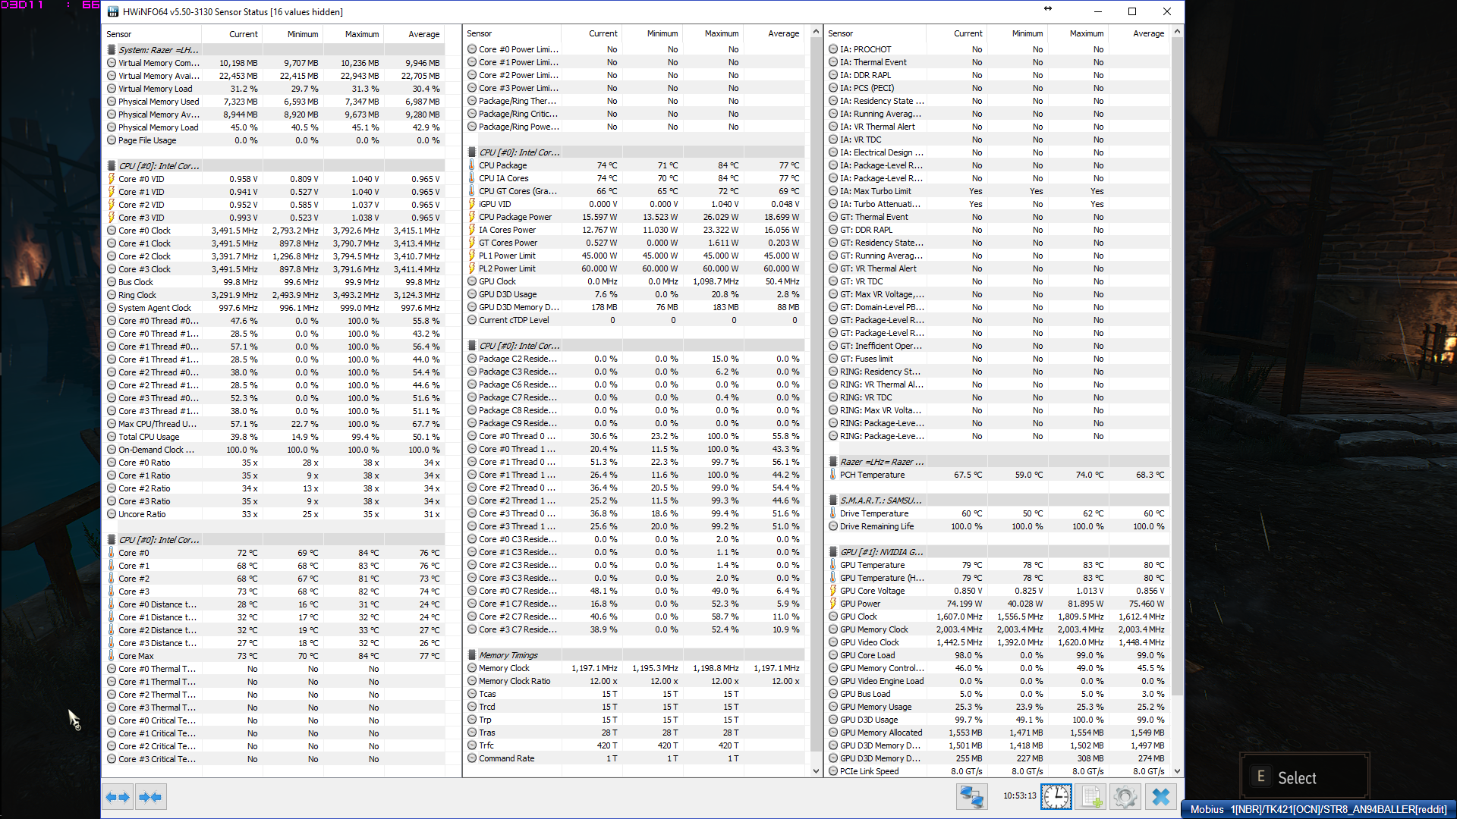
Task: Select the Ring Clock row
Action: (x=274, y=295)
